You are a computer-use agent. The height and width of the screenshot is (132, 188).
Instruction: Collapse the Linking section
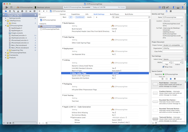(63, 60)
